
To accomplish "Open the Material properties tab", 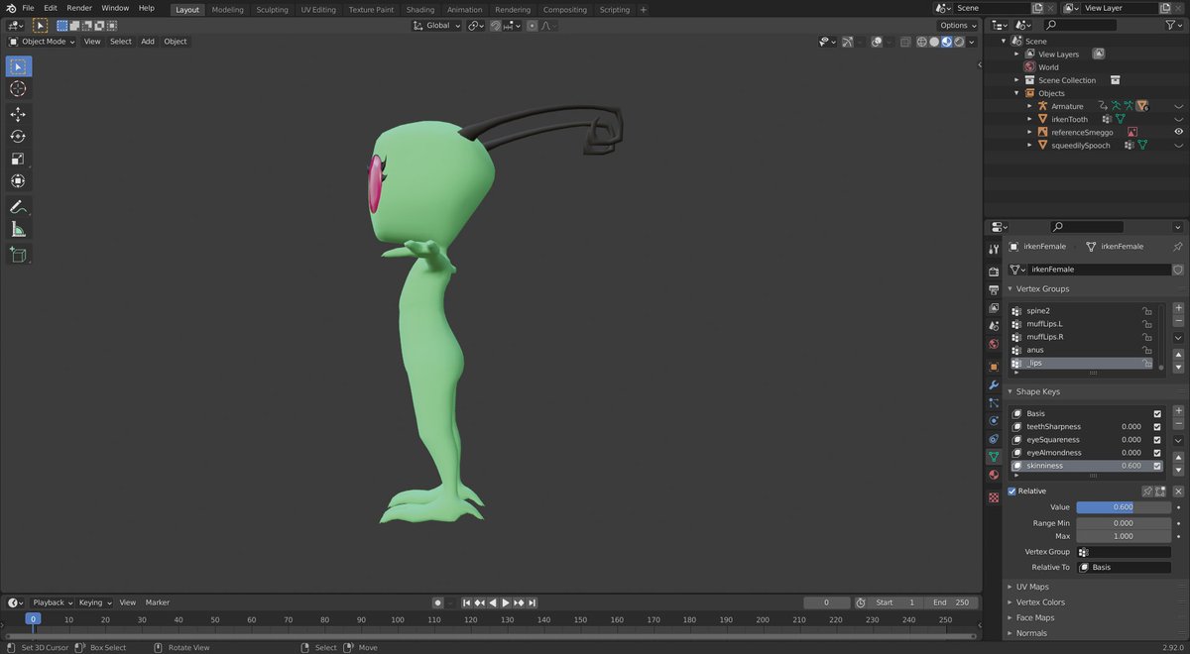I will pyautogui.click(x=994, y=476).
